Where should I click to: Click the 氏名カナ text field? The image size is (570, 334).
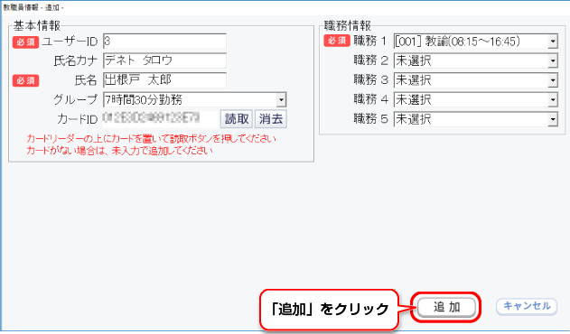tap(164, 60)
